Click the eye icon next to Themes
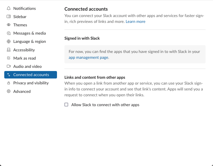Image resolution: width=213 pixels, height=166 pixels. click(x=9, y=25)
